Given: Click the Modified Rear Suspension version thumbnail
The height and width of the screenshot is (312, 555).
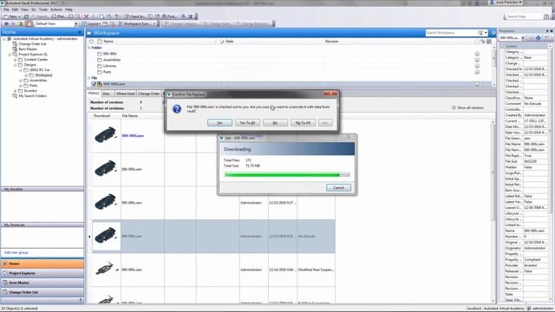Looking at the screenshot, I should (106, 270).
